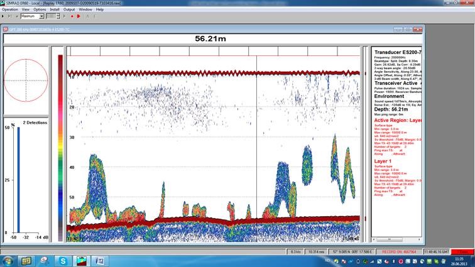Open Skype from the taskbar
The width and height of the screenshot is (475, 267).
[63, 261]
